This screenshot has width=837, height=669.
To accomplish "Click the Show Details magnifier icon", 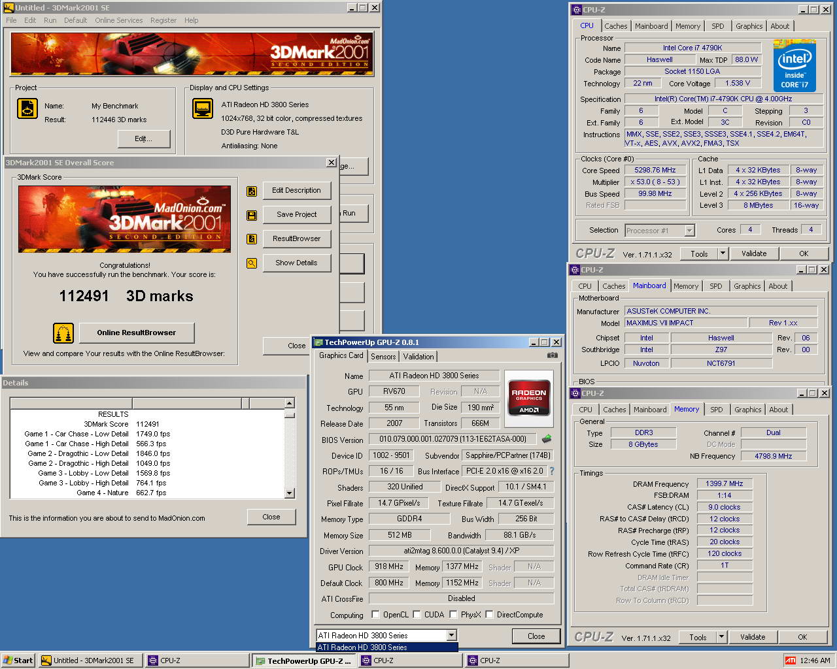I will 252,263.
